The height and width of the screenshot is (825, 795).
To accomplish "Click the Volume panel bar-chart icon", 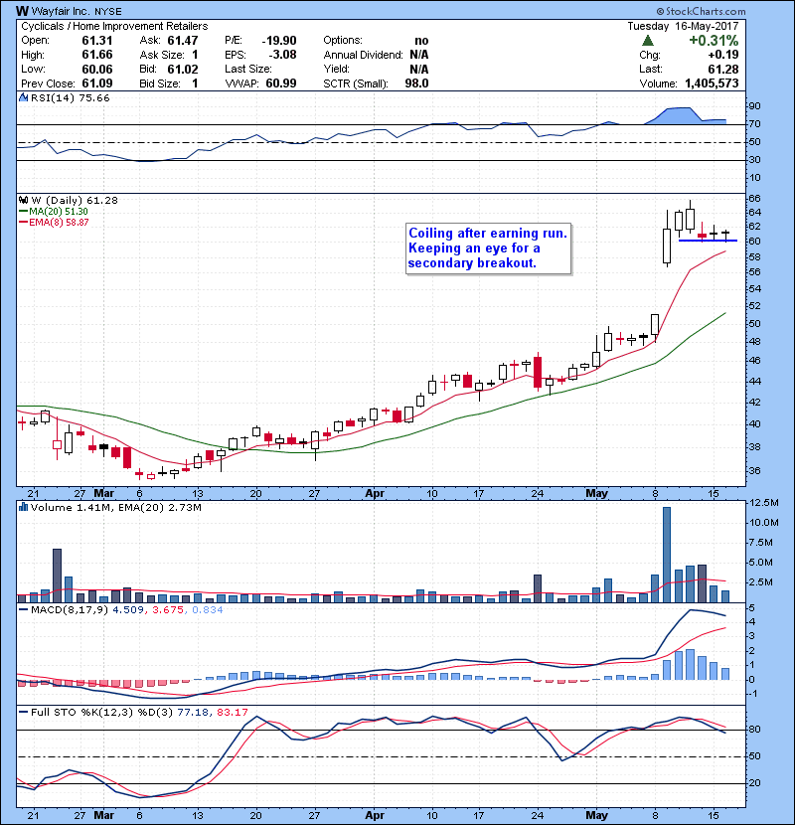I will pos(23,507).
